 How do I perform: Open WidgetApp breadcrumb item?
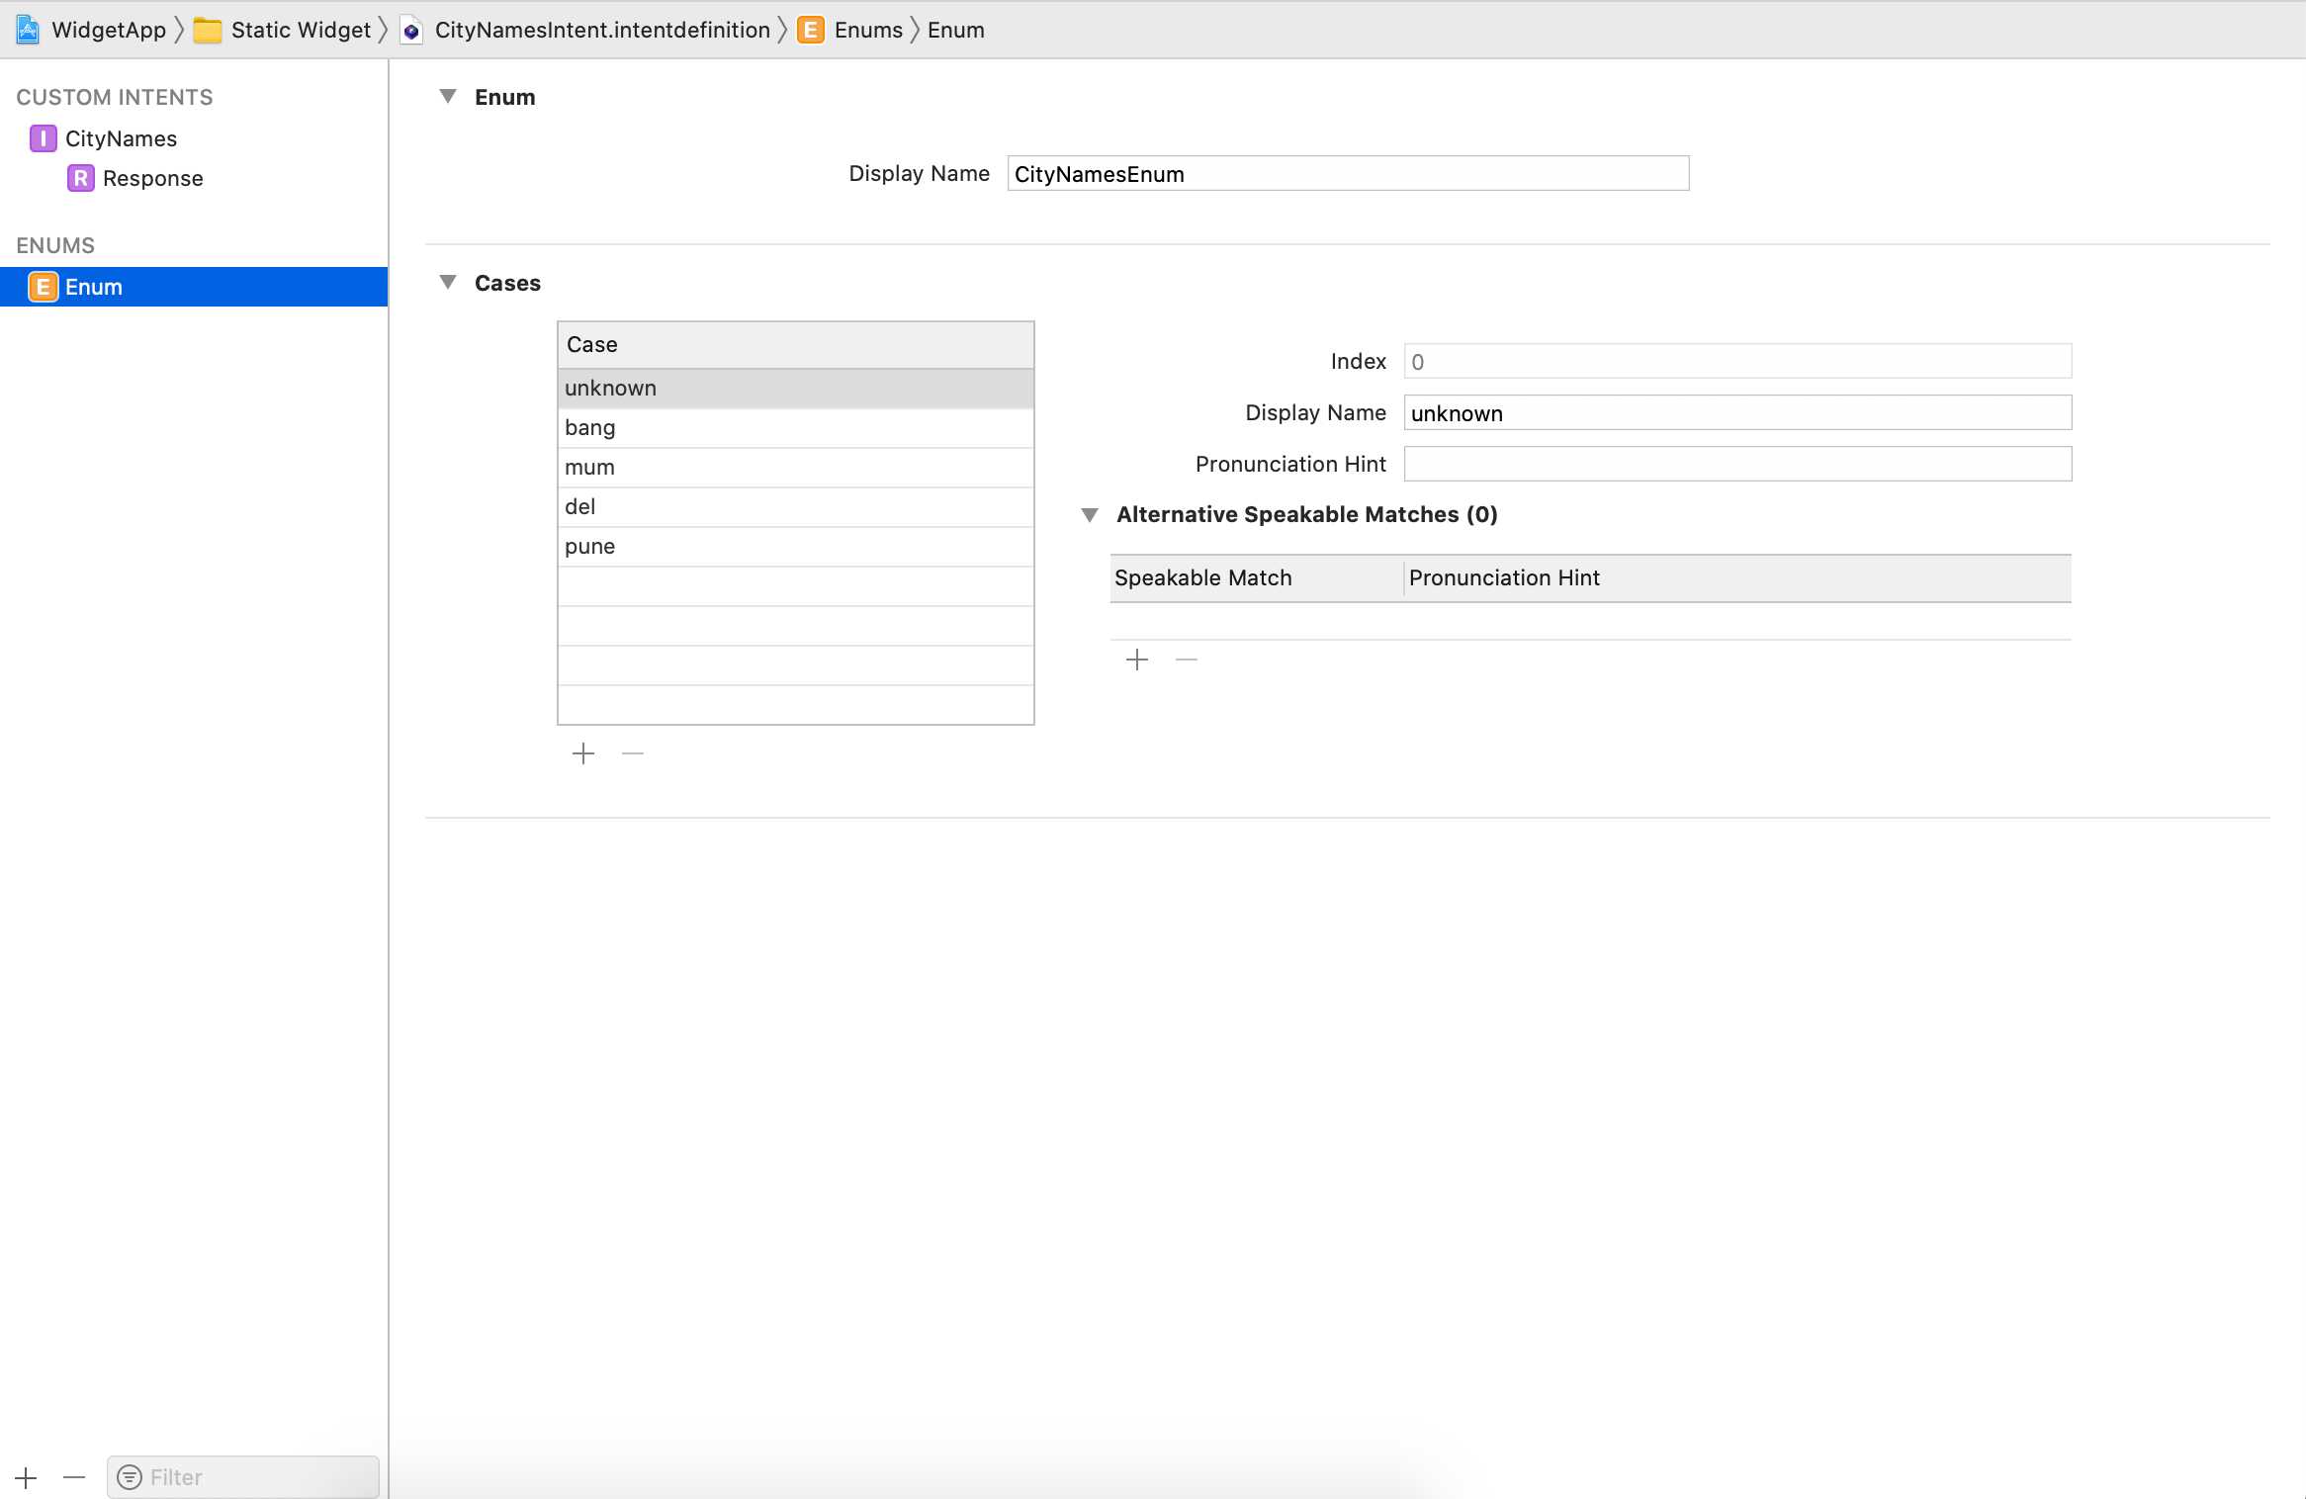click(109, 30)
